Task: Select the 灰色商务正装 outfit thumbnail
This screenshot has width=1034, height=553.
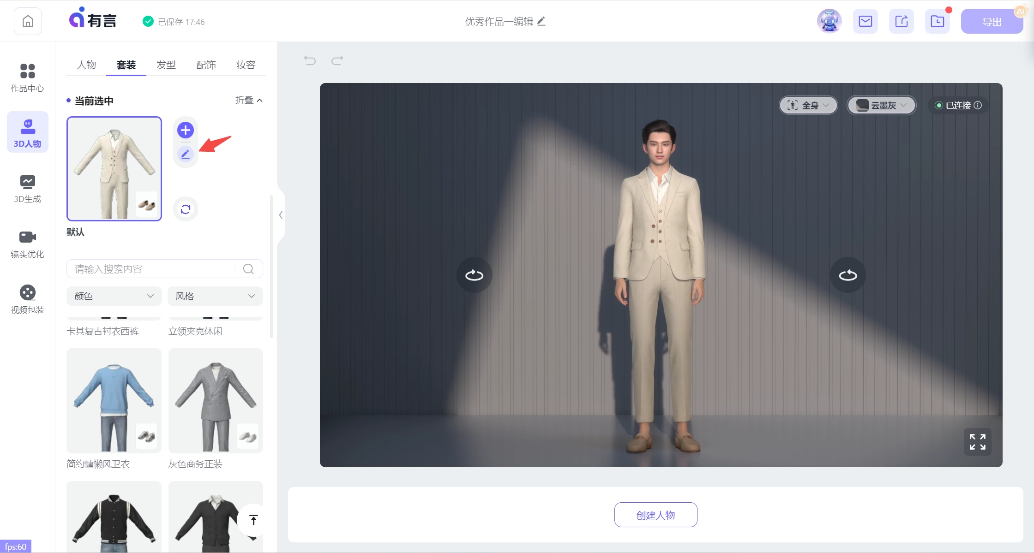Action: [x=216, y=400]
